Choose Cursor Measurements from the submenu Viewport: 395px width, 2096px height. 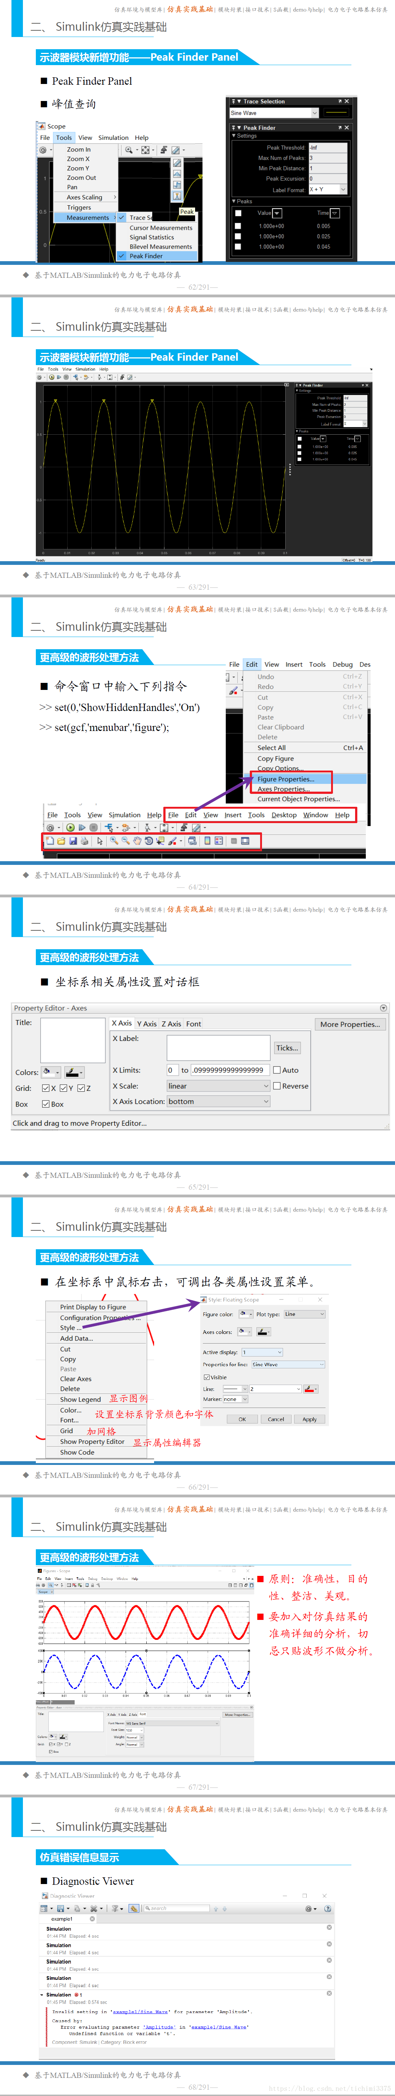pos(161,228)
